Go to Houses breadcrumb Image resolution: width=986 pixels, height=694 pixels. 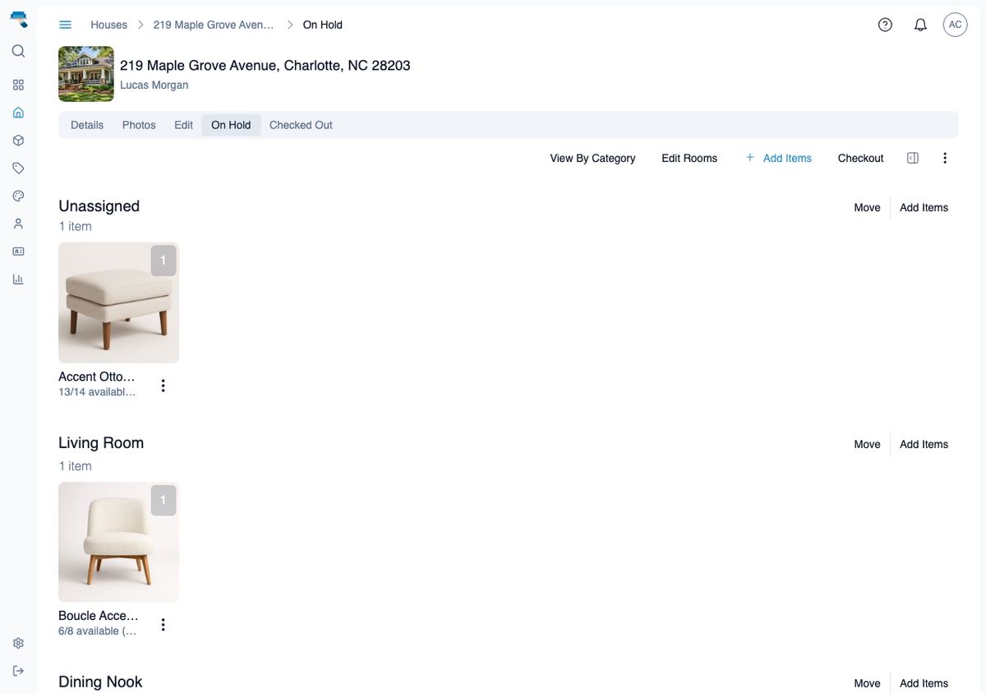click(x=108, y=25)
